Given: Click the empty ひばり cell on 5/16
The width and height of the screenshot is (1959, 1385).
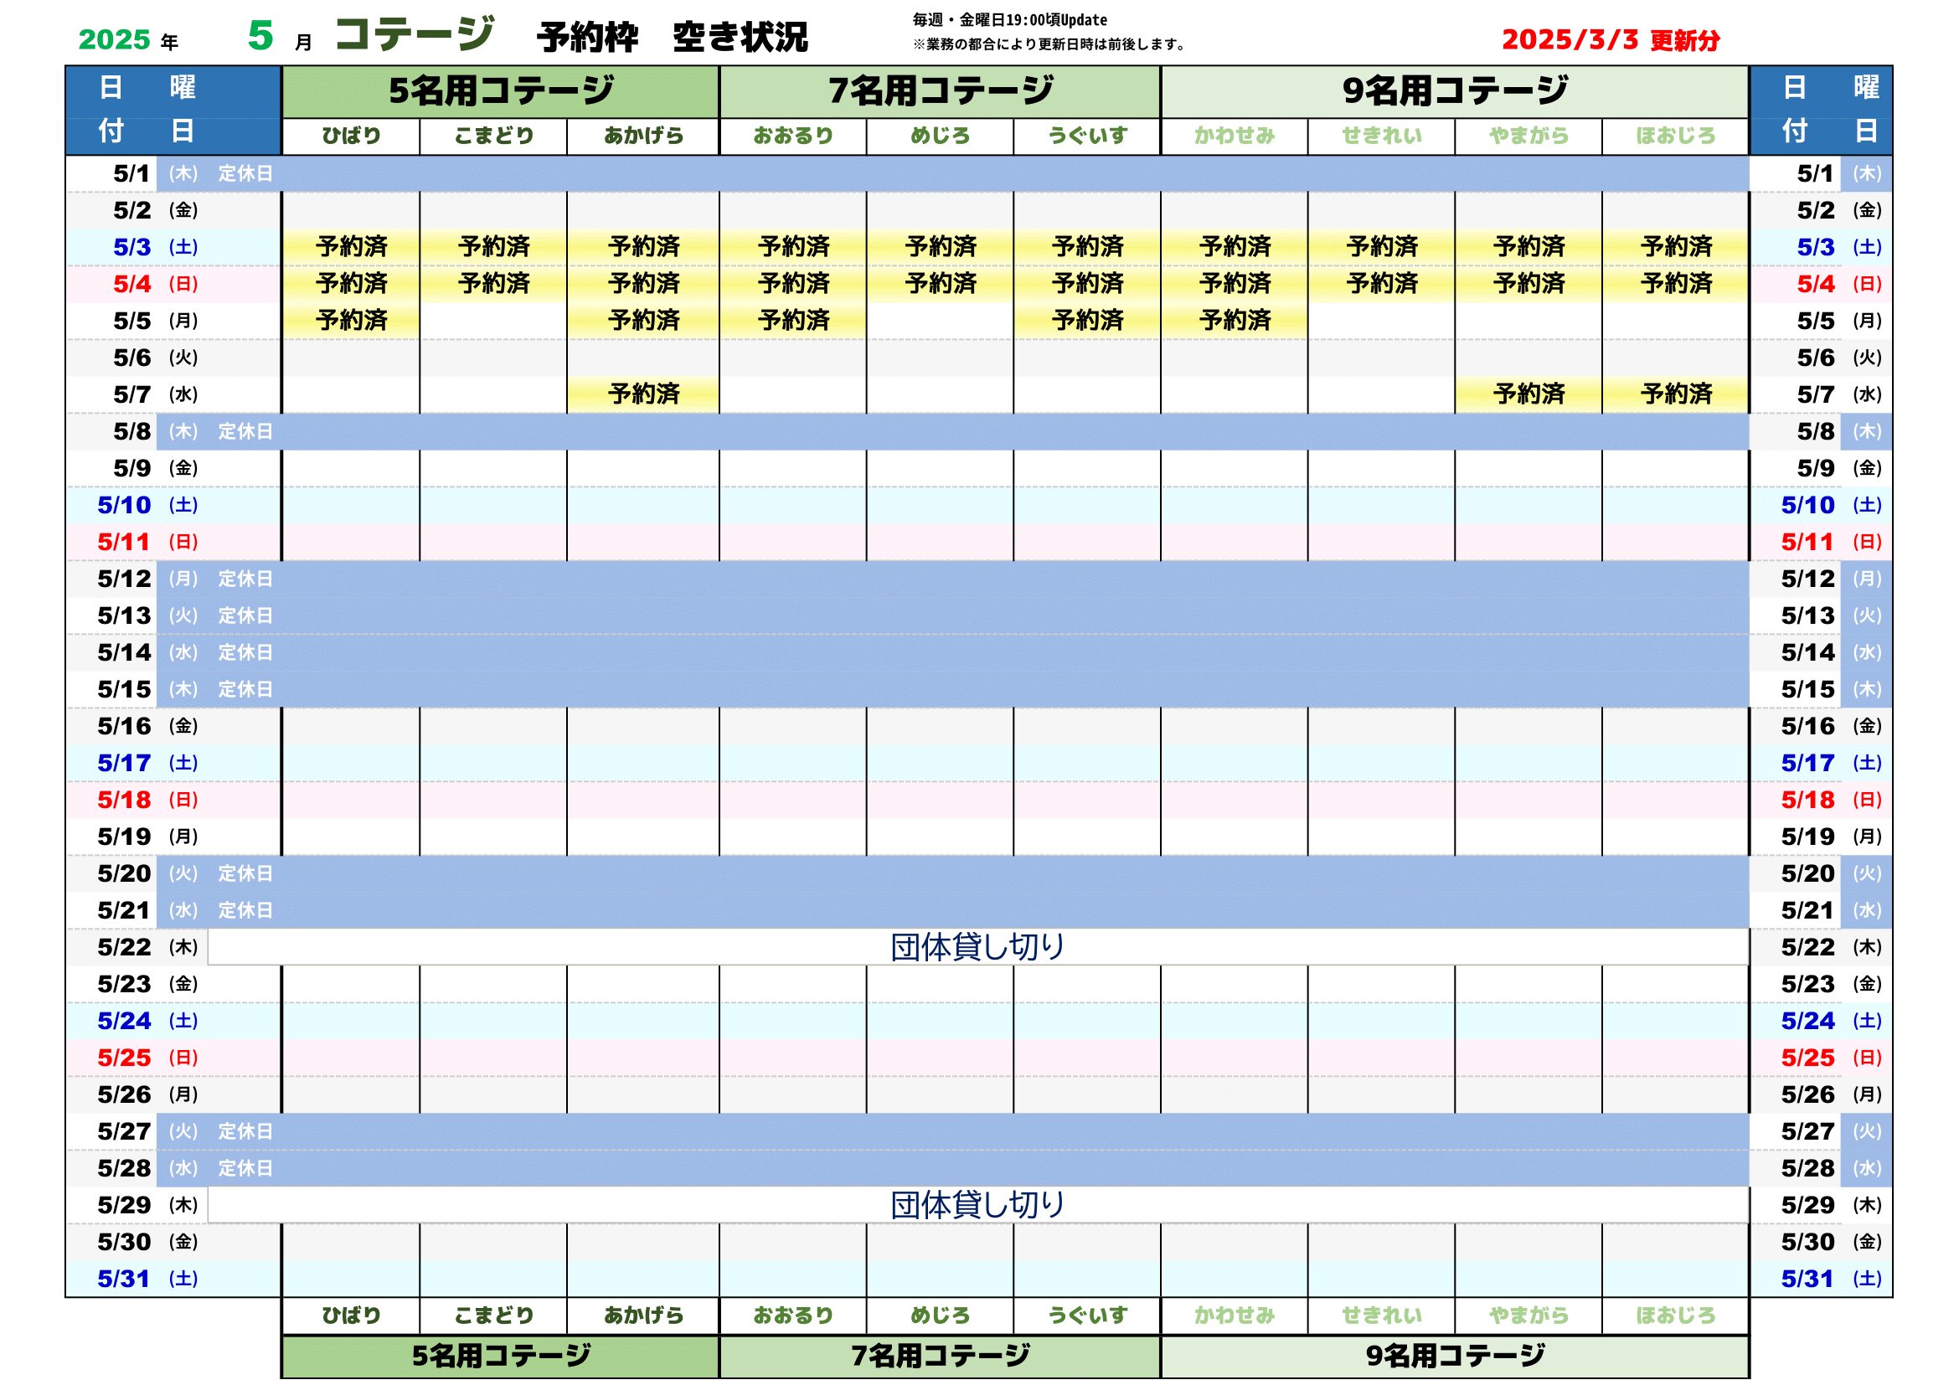Looking at the screenshot, I should click(x=352, y=726).
